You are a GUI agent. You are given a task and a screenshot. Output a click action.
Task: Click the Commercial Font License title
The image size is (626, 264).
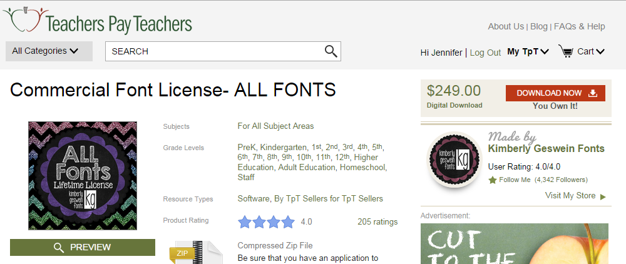click(x=173, y=89)
